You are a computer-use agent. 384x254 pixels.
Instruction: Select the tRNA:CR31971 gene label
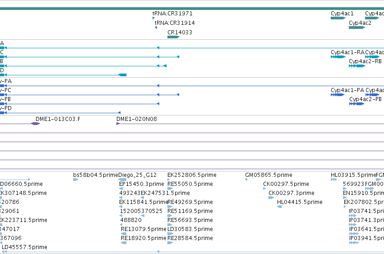click(172, 14)
